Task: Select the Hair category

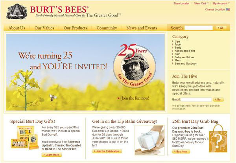Action: click(x=177, y=54)
